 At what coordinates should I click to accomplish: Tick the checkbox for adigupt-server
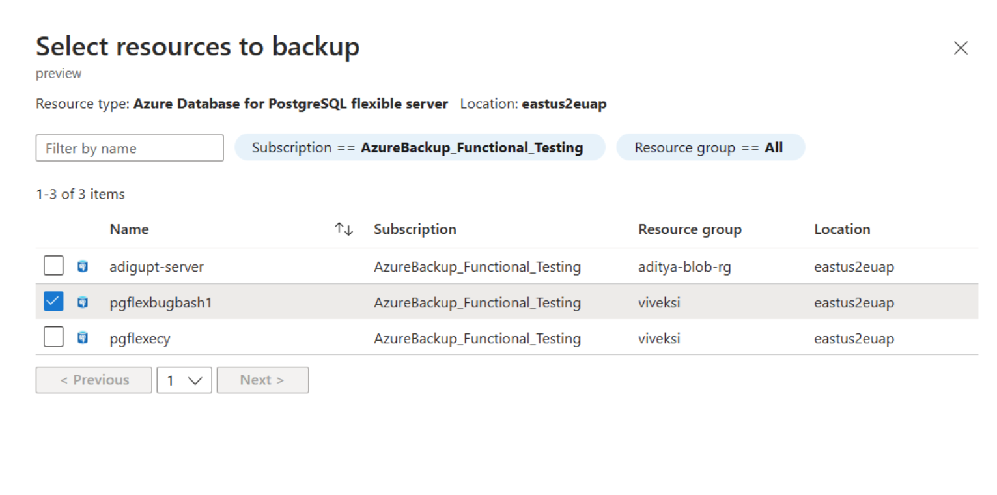(x=53, y=266)
